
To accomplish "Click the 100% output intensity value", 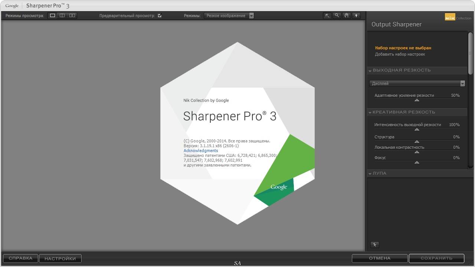I will [454, 125].
